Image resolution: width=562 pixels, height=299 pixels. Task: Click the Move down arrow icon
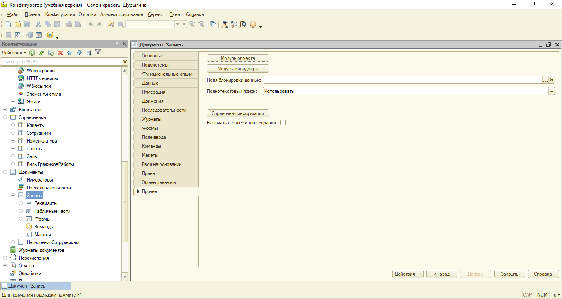pyautogui.click(x=79, y=53)
